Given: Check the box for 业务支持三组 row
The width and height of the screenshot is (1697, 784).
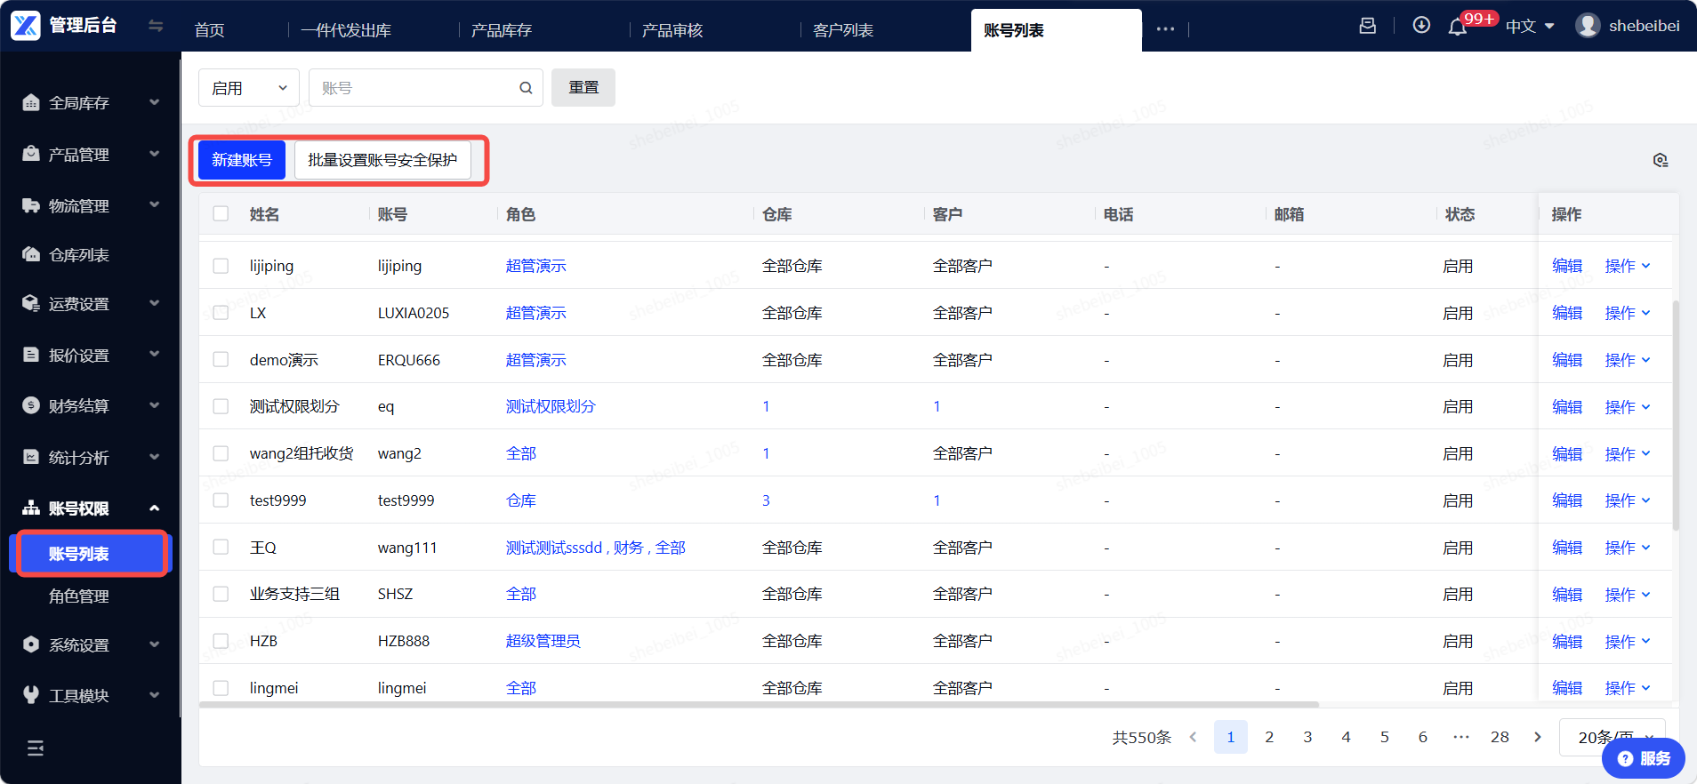Looking at the screenshot, I should (221, 594).
